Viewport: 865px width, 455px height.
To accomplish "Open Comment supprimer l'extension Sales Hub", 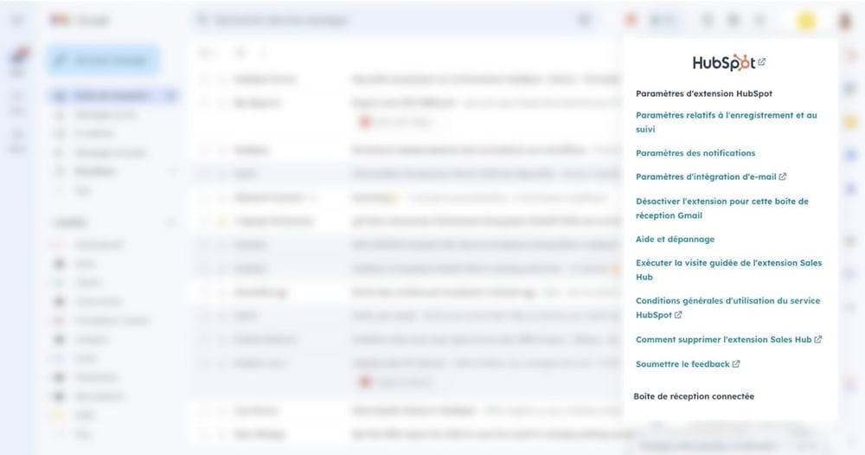I will click(728, 339).
